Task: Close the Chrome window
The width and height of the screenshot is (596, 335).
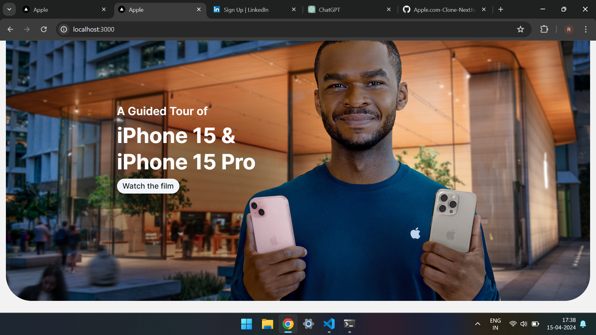Action: (x=585, y=9)
